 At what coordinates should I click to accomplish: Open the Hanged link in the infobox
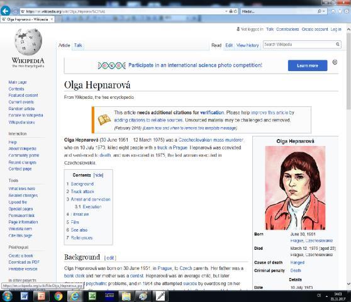tap(298, 262)
